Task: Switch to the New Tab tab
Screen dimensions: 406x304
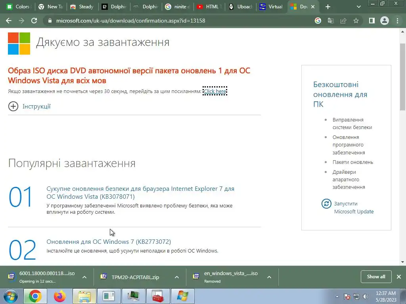Action: tap(51, 7)
